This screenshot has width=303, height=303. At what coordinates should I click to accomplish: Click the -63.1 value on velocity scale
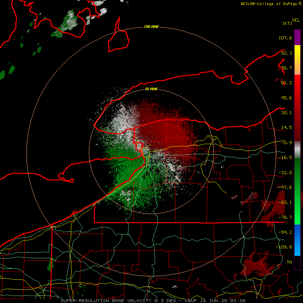click(x=285, y=202)
